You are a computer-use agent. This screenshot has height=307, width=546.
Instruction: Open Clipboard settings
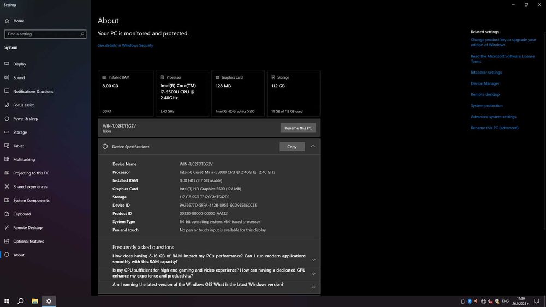(22, 214)
